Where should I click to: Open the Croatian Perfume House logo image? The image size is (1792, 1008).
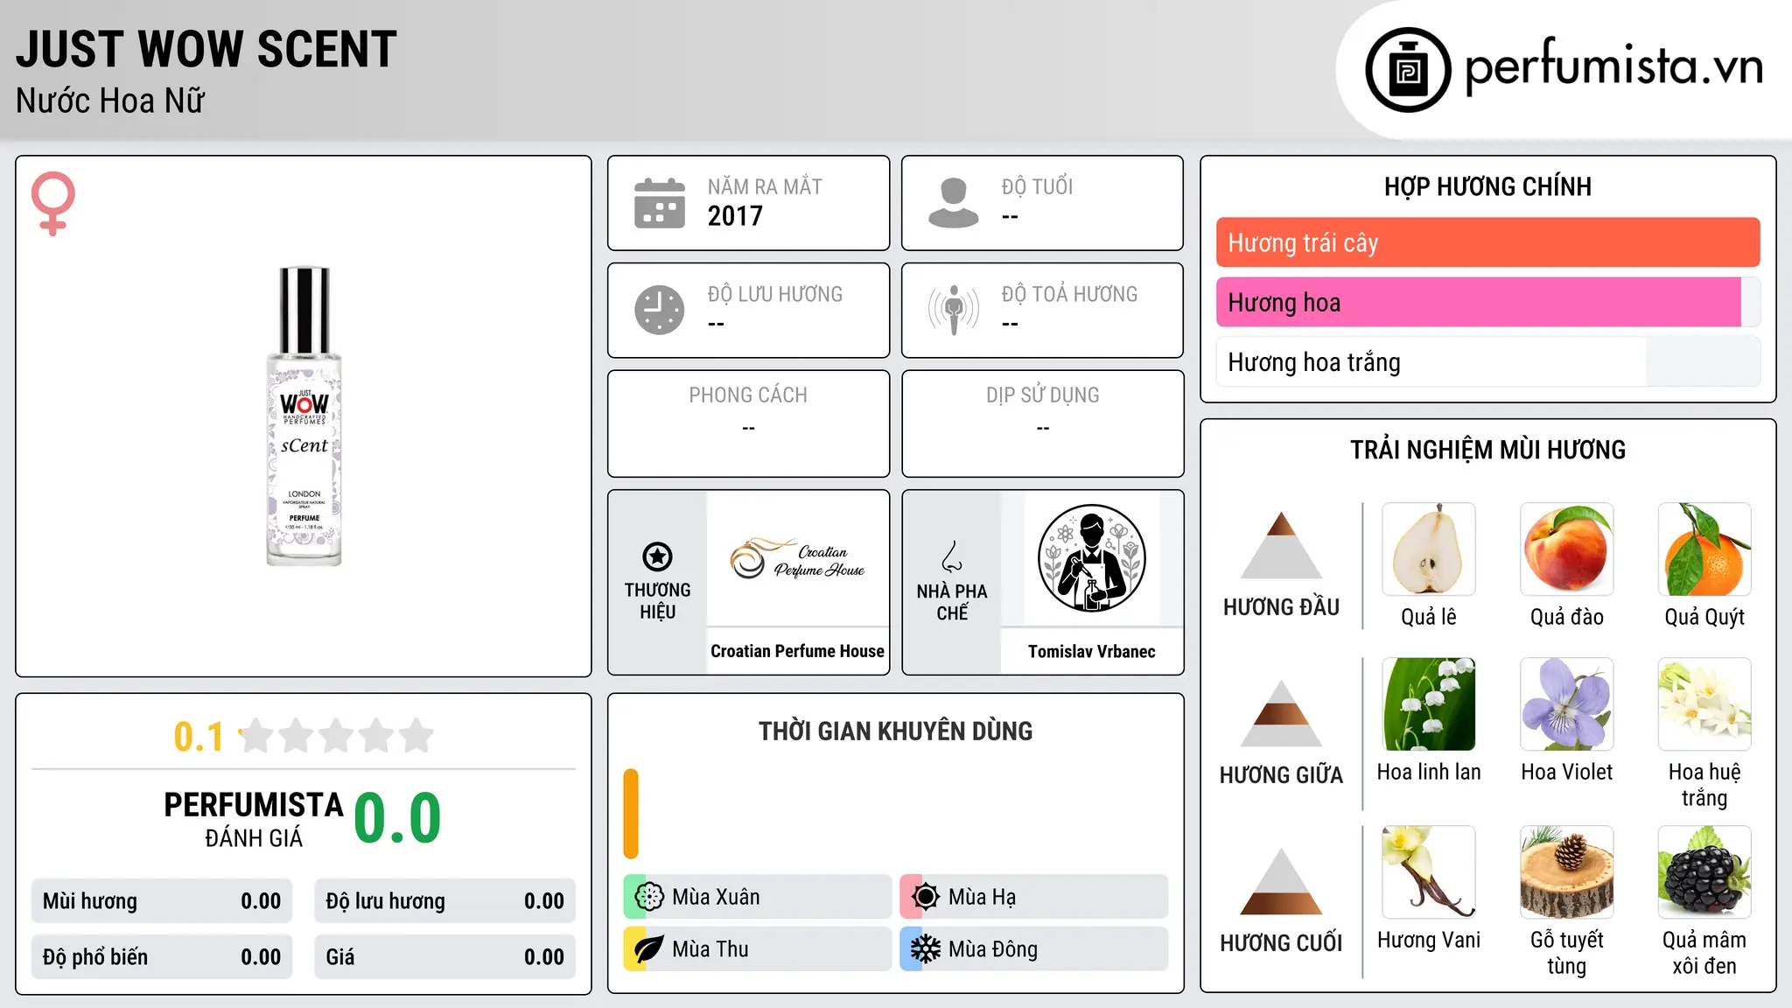point(797,559)
